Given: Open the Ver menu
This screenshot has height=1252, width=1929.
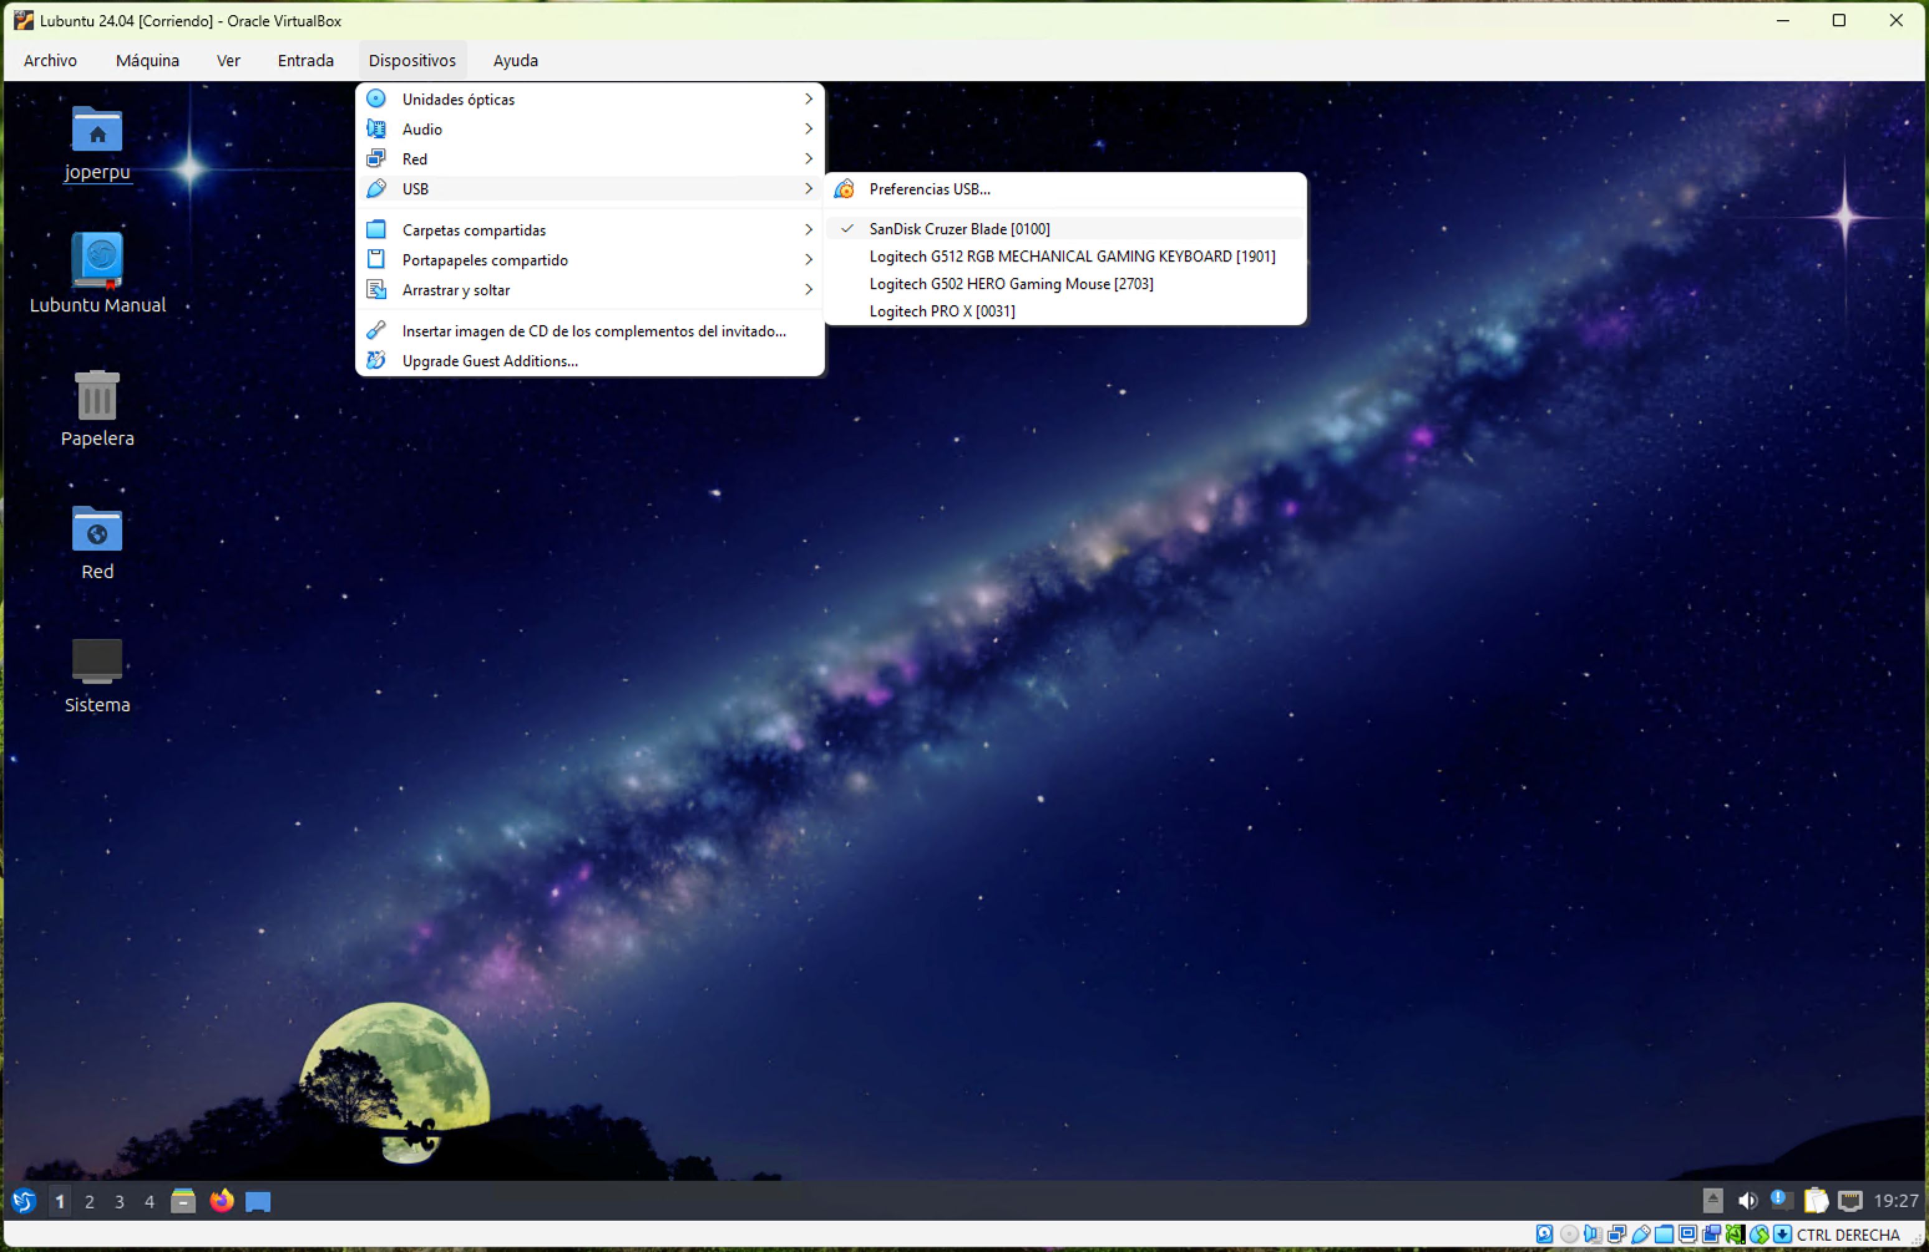Looking at the screenshot, I should click(x=229, y=61).
